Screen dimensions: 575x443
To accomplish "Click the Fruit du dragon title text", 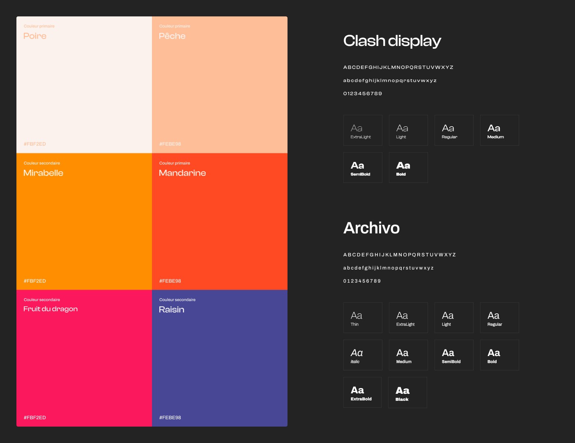I will [x=51, y=309].
